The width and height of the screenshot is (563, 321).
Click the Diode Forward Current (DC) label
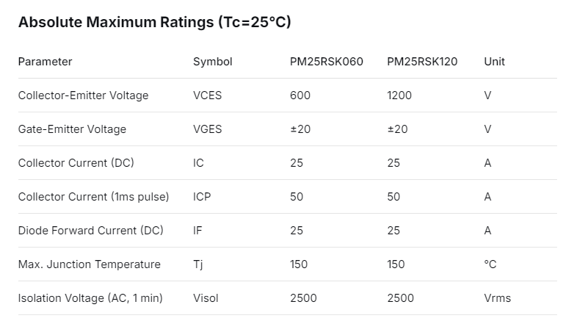90,231
